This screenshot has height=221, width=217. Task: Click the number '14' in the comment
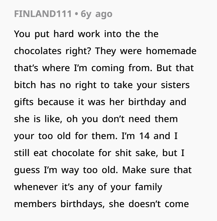(x=144, y=136)
